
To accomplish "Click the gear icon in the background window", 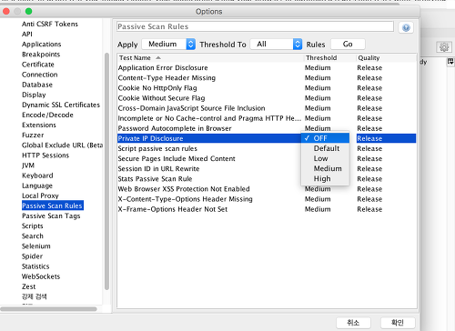I will coord(444,47).
